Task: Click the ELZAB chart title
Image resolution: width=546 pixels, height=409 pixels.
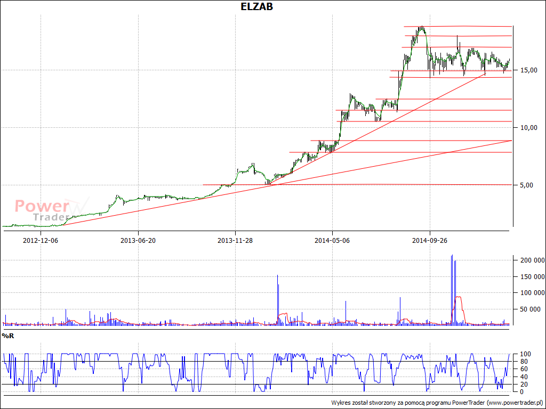Action: (257, 6)
